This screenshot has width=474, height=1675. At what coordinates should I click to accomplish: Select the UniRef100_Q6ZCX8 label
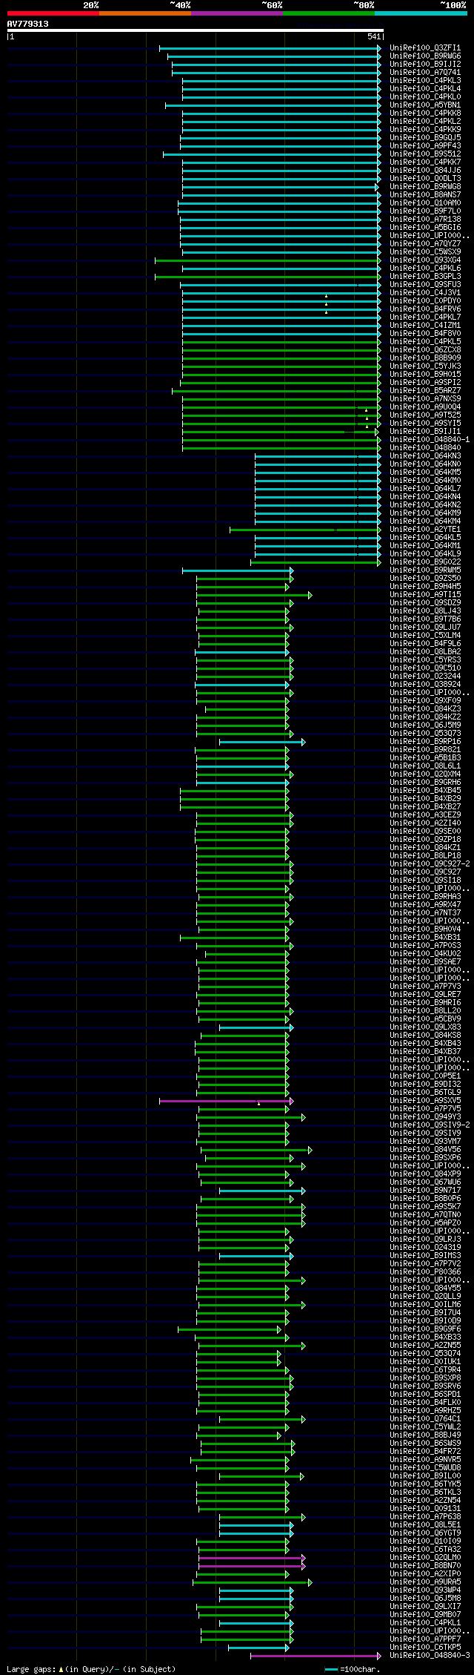[425, 350]
